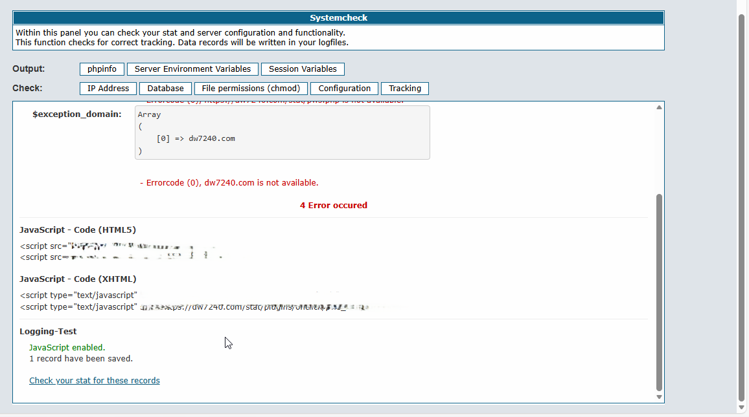Run the Database check

pyautogui.click(x=165, y=89)
